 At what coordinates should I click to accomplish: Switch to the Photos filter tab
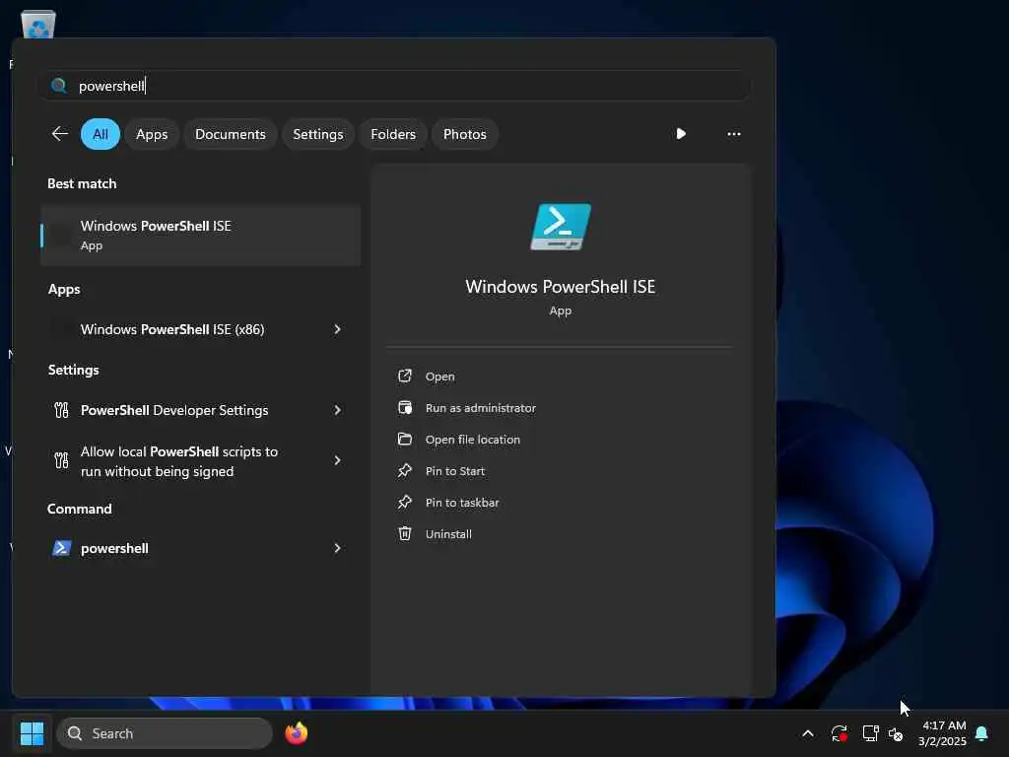coord(465,134)
